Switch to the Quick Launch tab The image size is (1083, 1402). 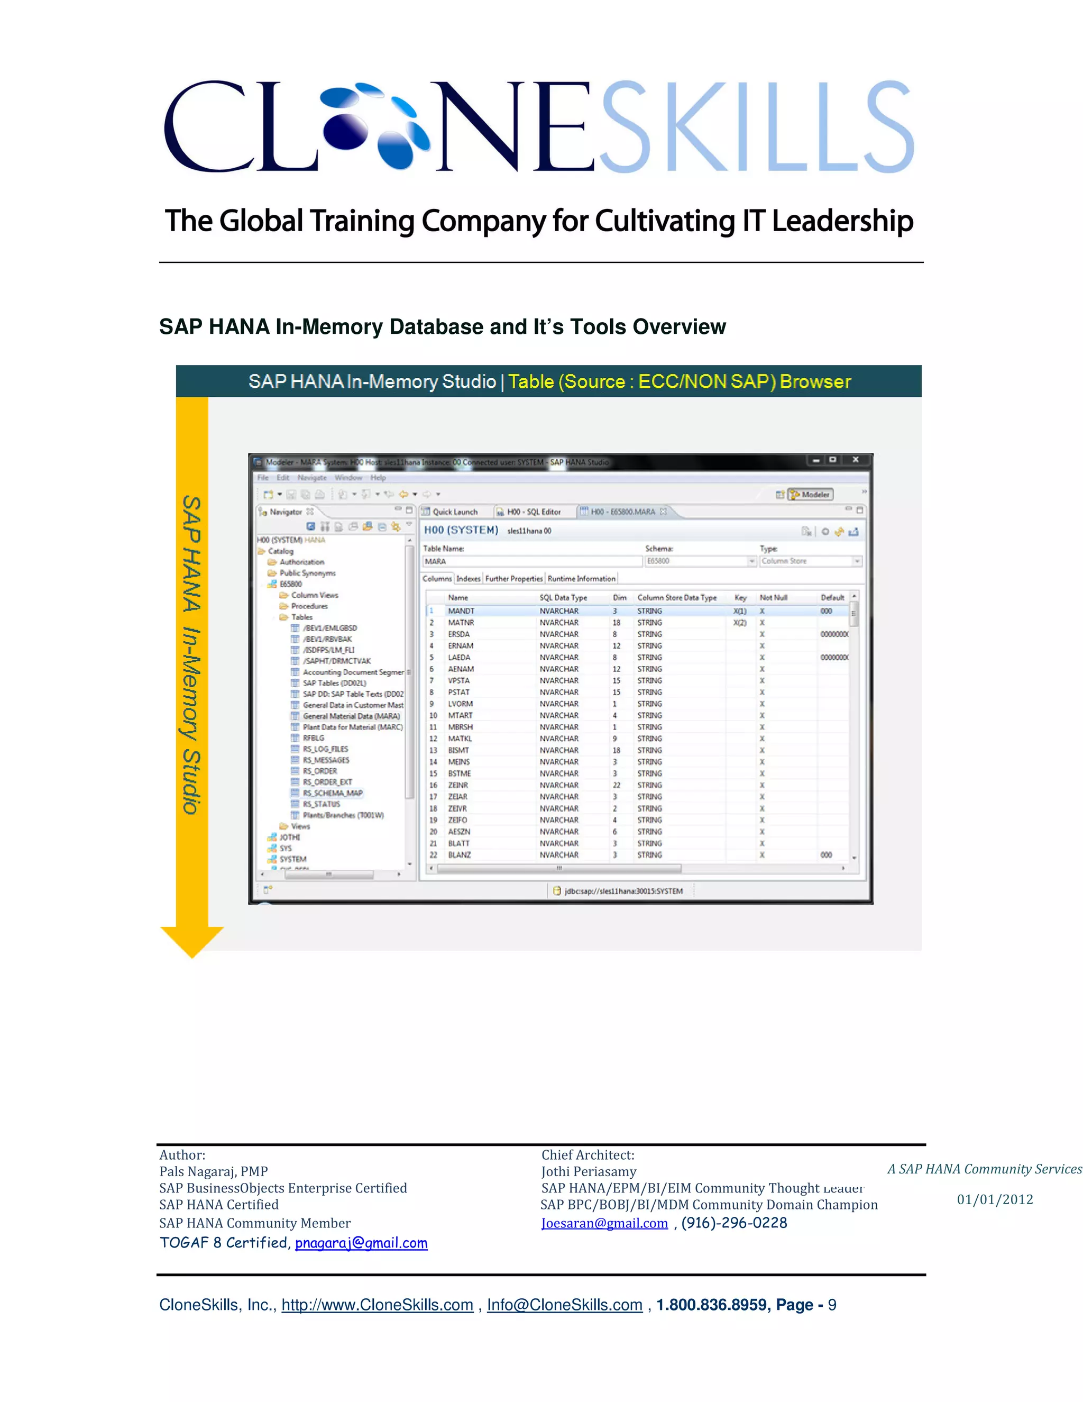450,512
